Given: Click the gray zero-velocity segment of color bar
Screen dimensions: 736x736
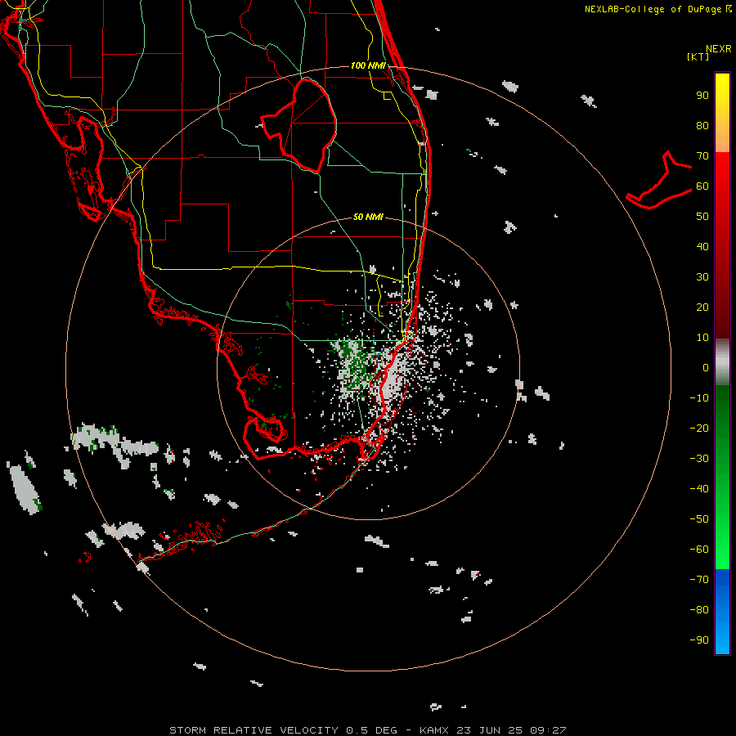Looking at the screenshot, I should [722, 362].
